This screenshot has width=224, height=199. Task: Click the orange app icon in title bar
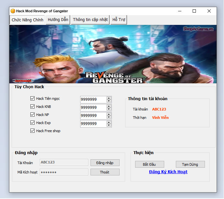coord(13,11)
